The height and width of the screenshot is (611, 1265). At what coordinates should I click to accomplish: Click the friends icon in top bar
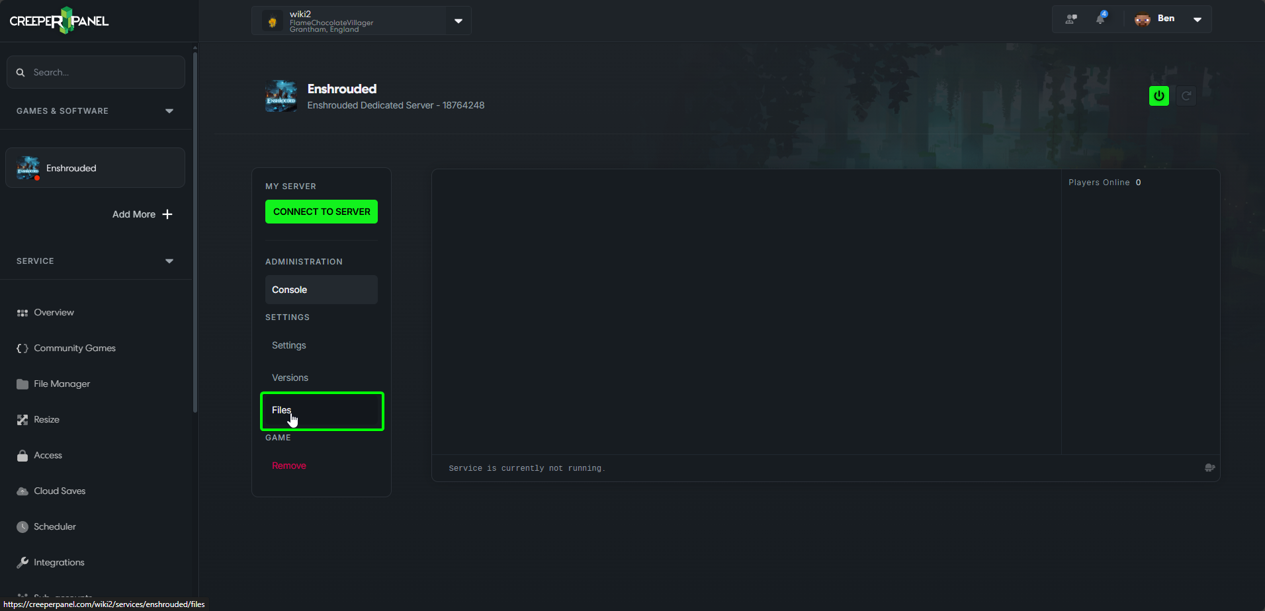1071,19
